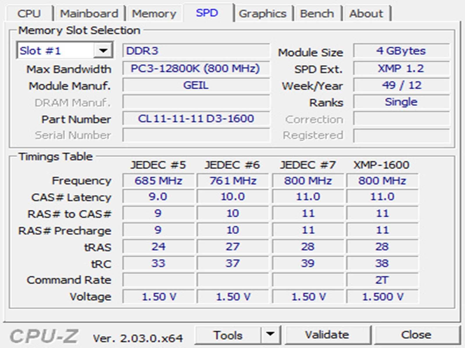Click the empty Correction field
This screenshot has height=348, width=465.
(x=401, y=119)
